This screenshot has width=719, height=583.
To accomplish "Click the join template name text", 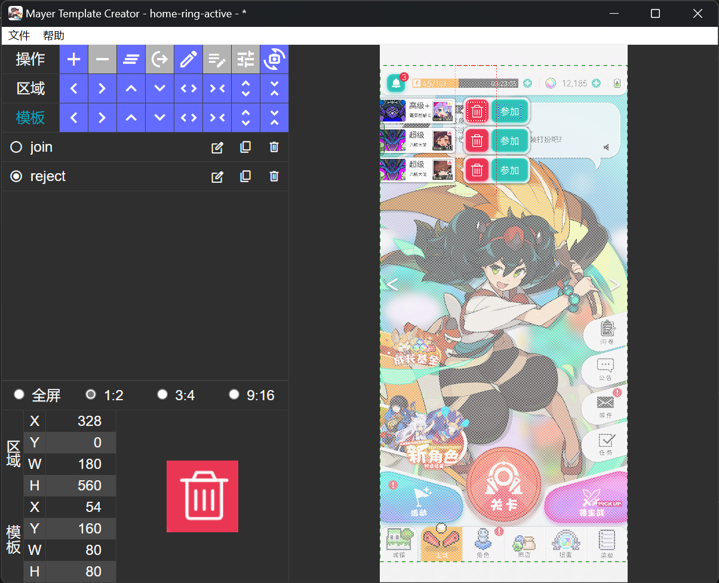I will [41, 147].
